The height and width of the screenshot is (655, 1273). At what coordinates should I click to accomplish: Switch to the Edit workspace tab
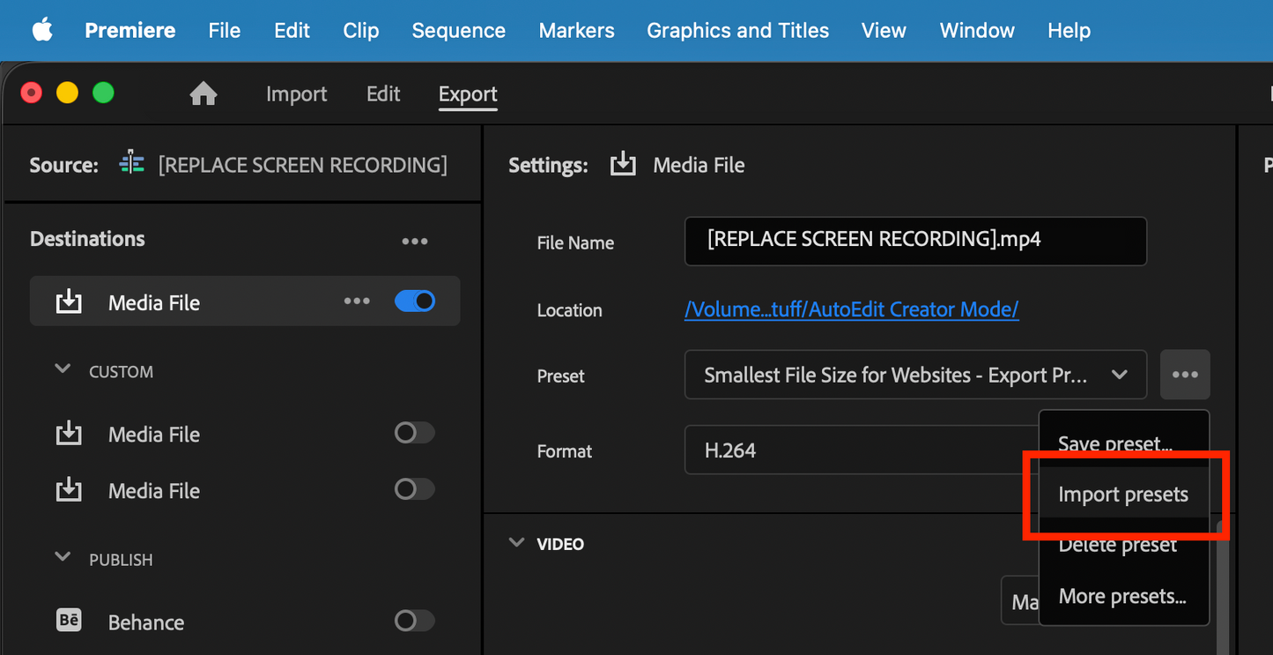point(383,93)
